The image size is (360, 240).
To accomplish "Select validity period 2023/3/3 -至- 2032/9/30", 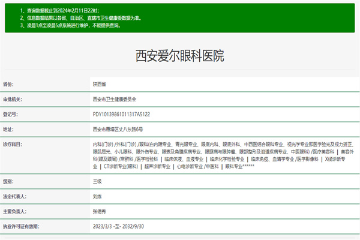I will click(x=118, y=226).
